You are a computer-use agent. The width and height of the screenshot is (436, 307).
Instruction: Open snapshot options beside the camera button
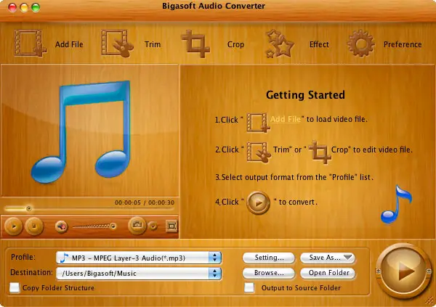tap(153, 226)
